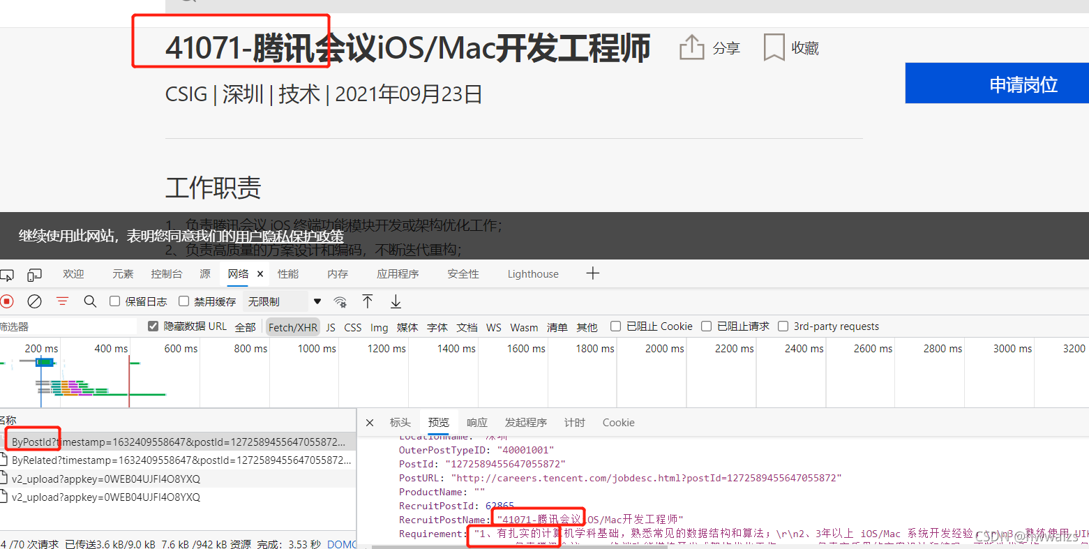Screen dimensions: 1089x549
Task: Filter requests by Img
Action: point(380,327)
